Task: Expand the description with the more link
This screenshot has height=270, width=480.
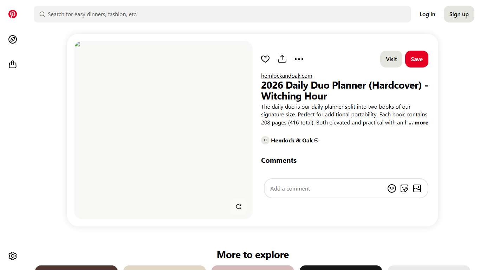Action: click(418, 122)
